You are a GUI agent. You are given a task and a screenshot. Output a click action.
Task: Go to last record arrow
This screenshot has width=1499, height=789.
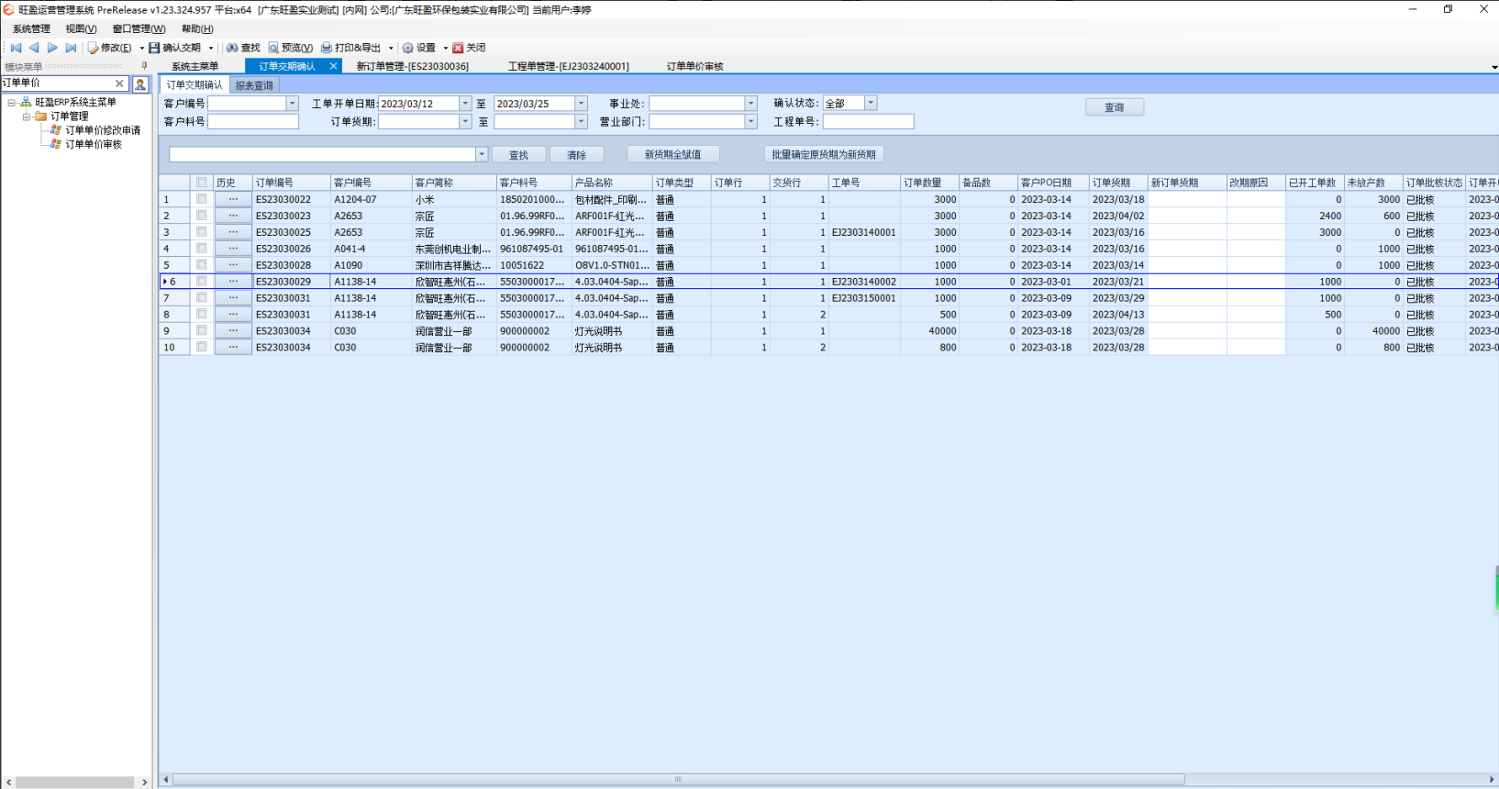tap(71, 48)
